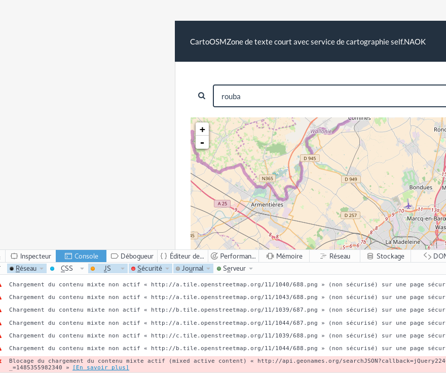Open the Stockage tab
Viewport: 446px width, 383px height.
click(x=385, y=256)
